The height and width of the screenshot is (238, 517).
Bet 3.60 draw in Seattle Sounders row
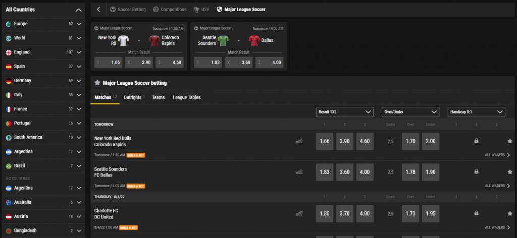(344, 172)
